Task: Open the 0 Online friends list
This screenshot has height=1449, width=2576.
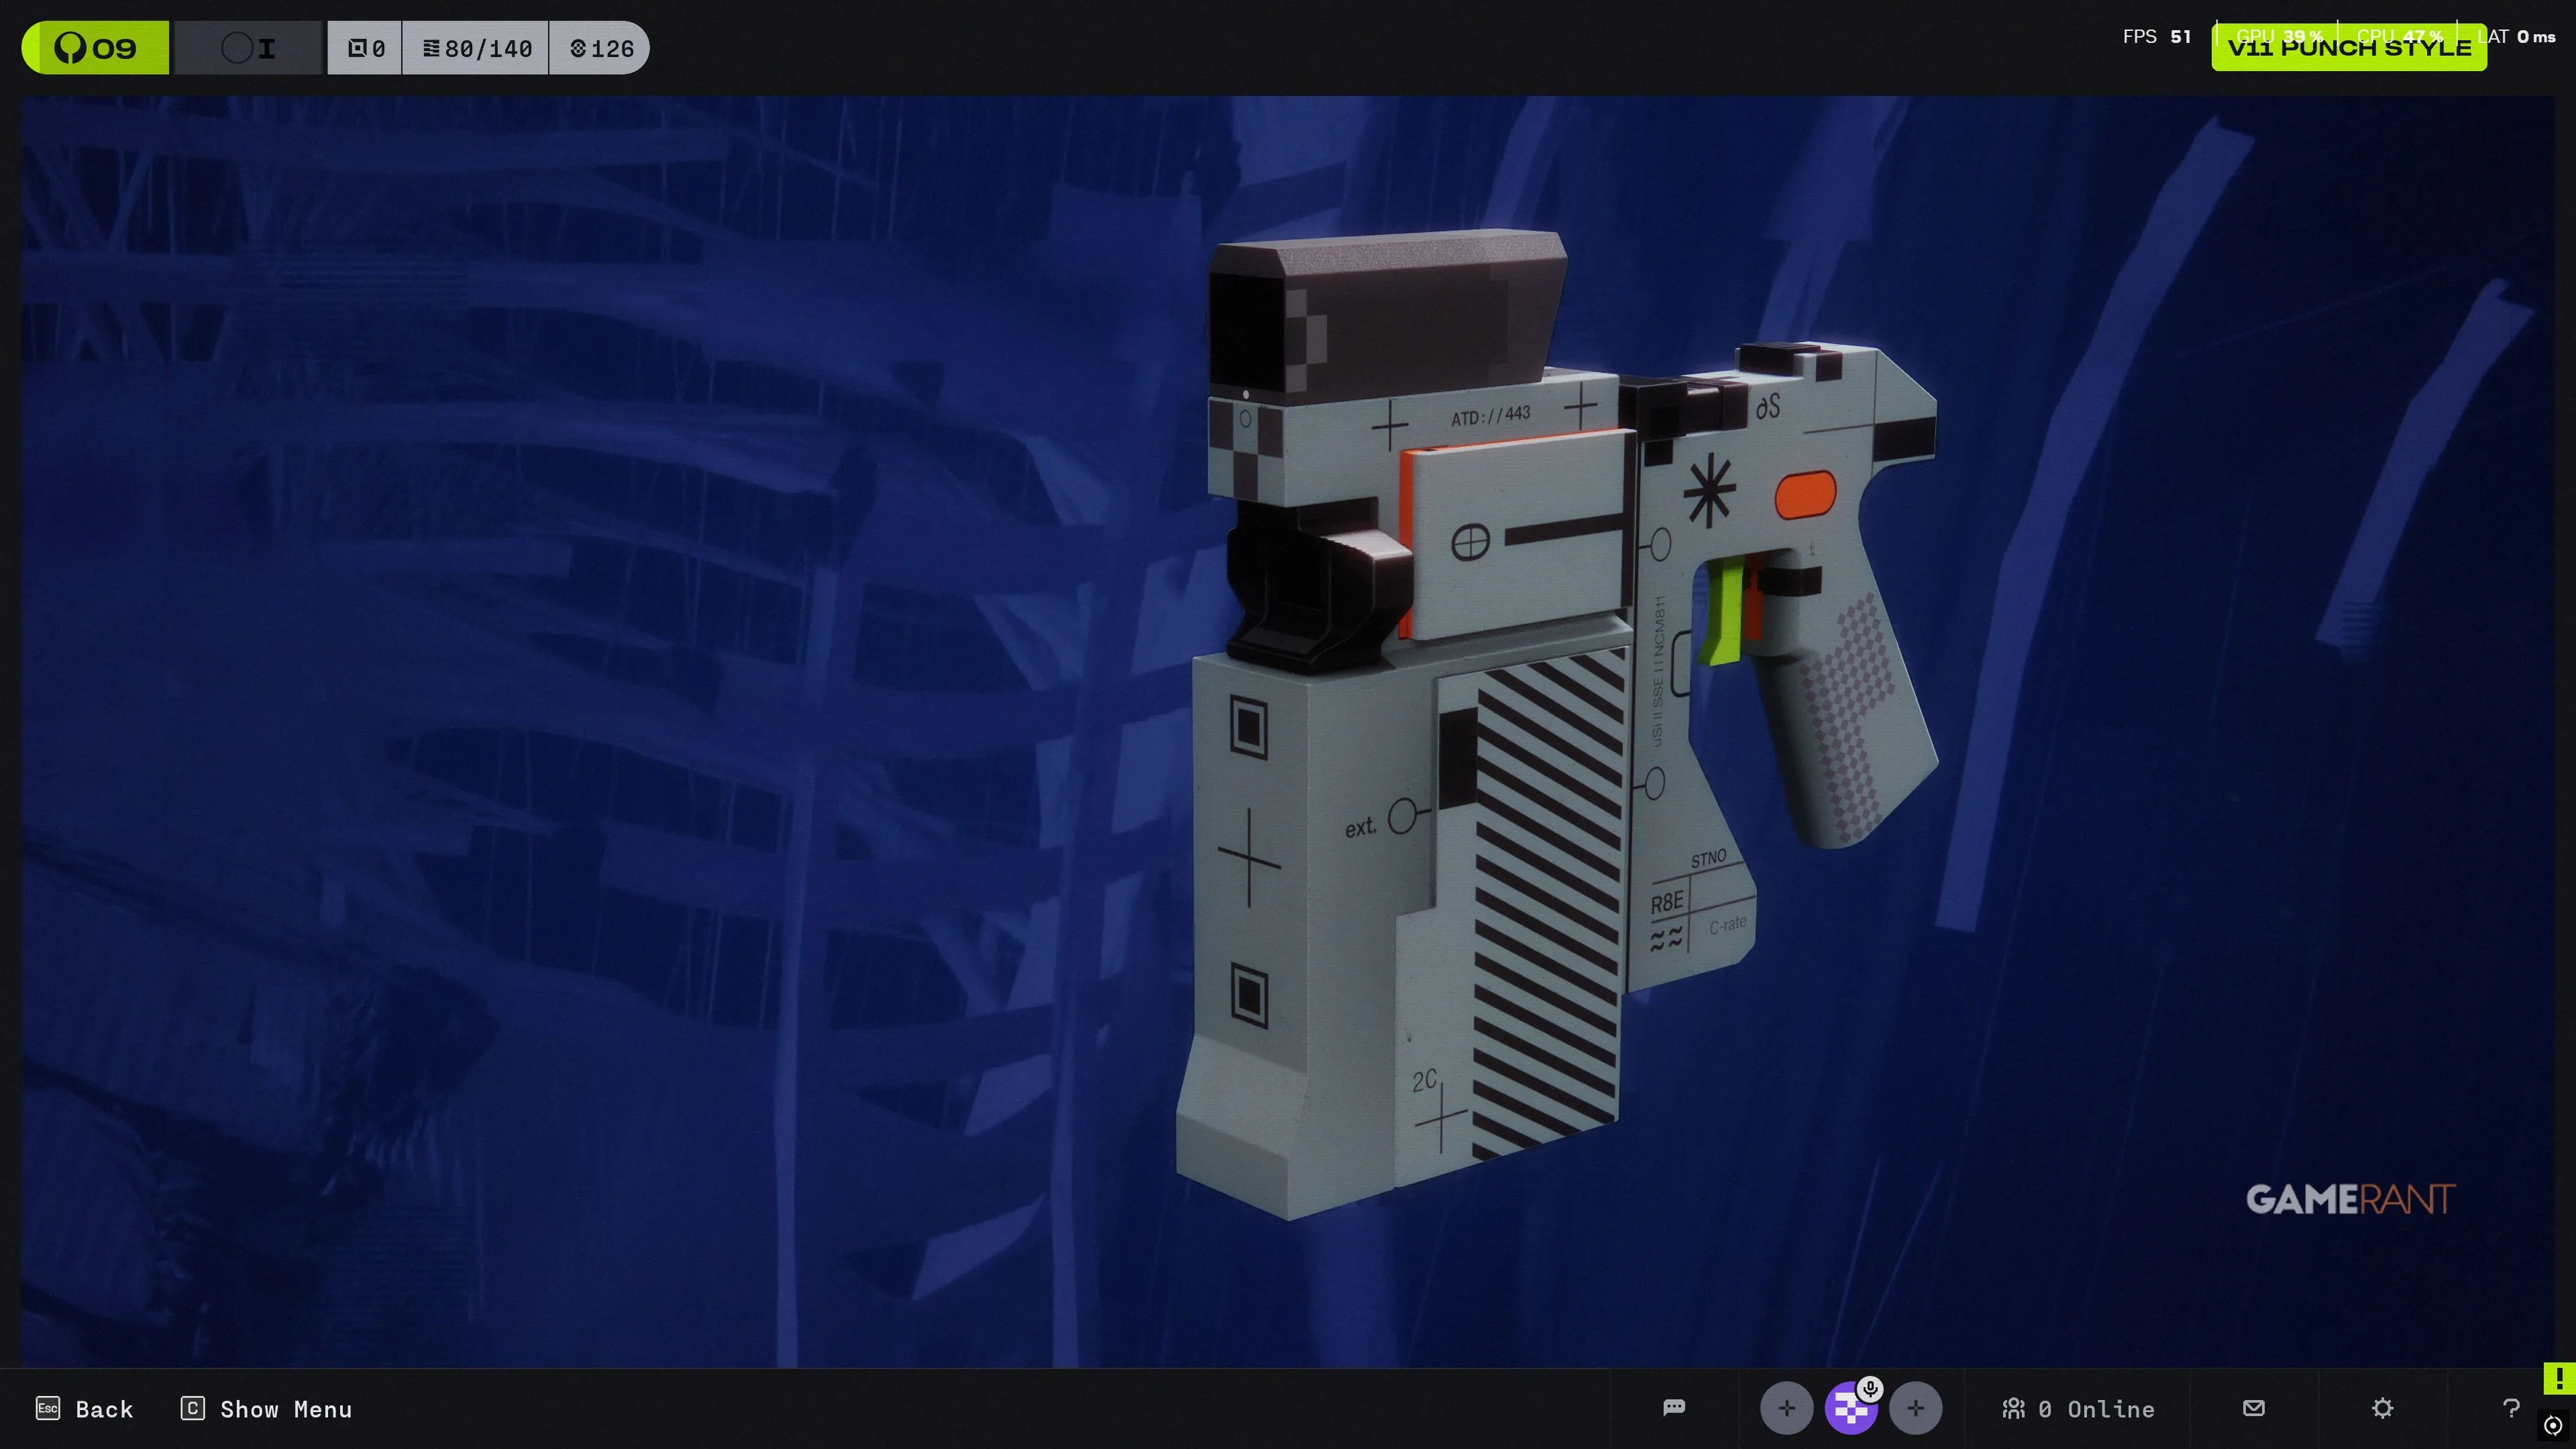Action: tap(2078, 1408)
